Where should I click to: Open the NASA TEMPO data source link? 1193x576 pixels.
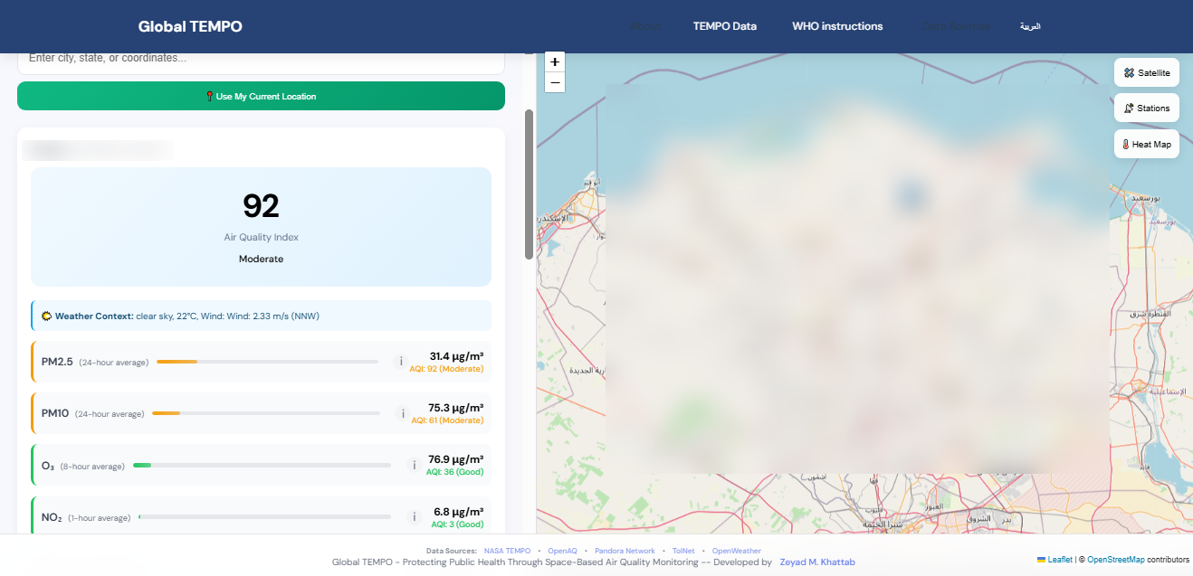pyautogui.click(x=507, y=551)
